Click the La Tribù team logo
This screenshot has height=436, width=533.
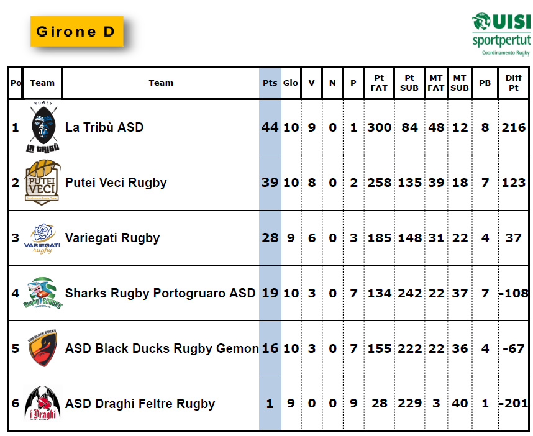(x=43, y=127)
